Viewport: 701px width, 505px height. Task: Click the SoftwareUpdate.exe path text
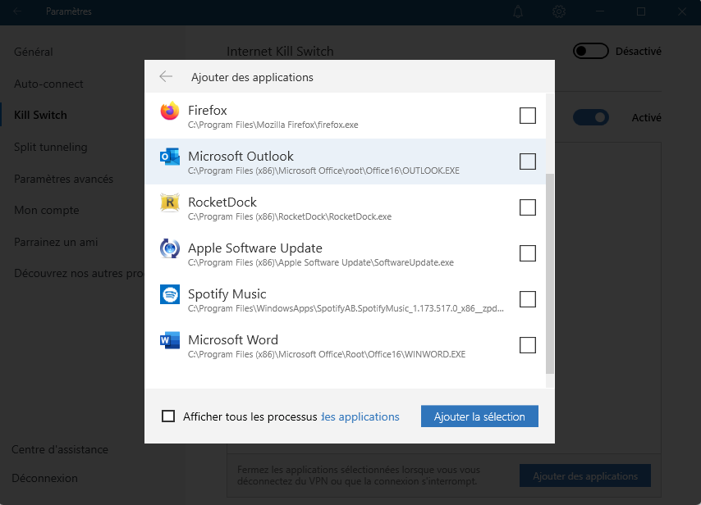(x=321, y=262)
